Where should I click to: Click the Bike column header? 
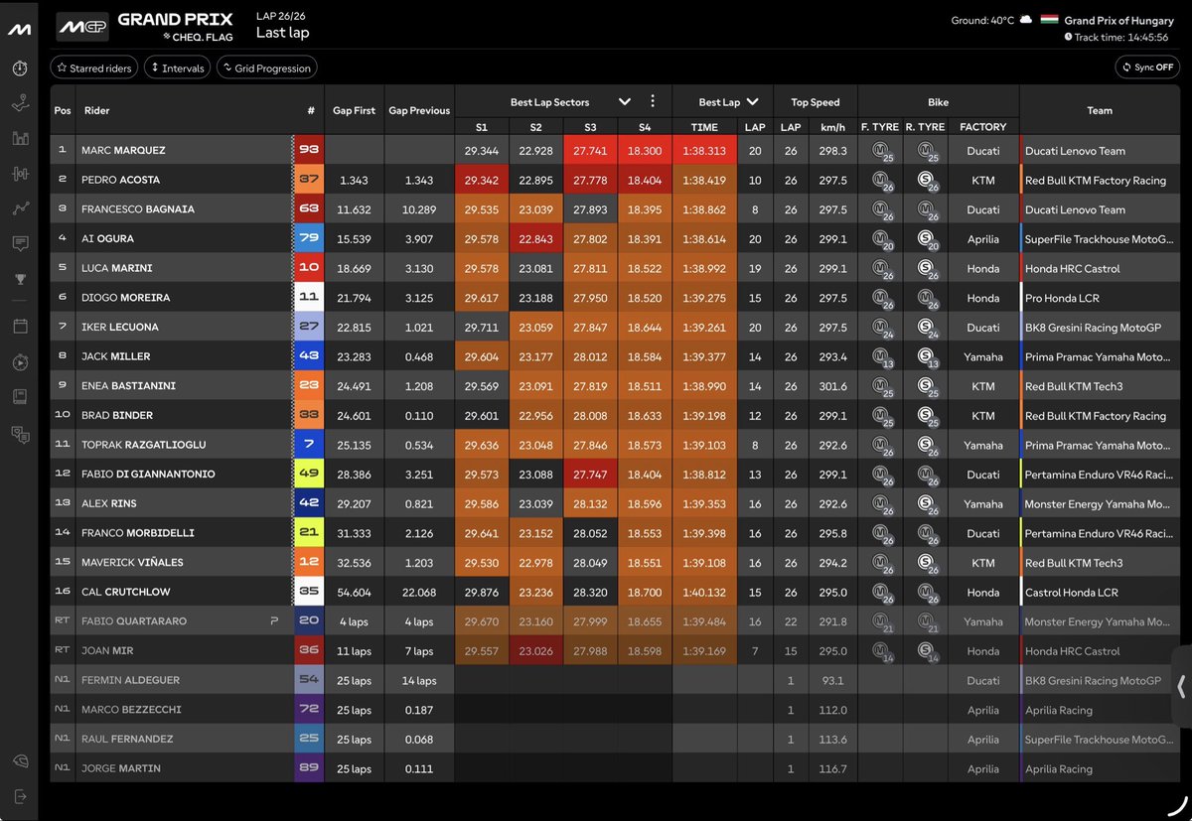(x=939, y=102)
